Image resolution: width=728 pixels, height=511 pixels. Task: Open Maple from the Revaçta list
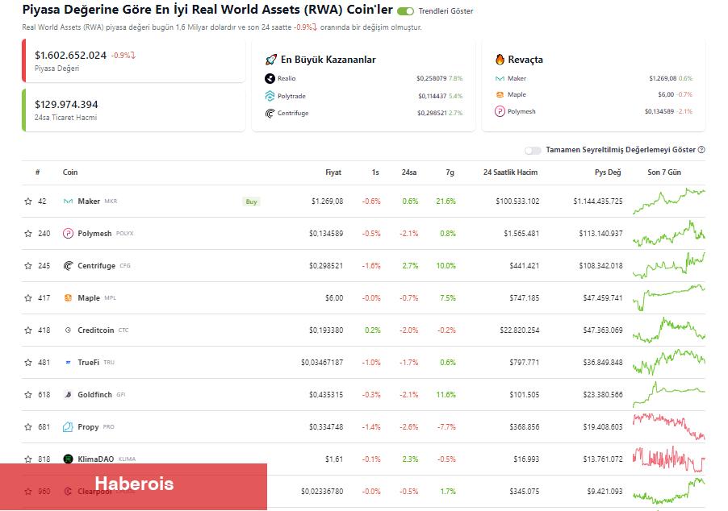click(517, 94)
